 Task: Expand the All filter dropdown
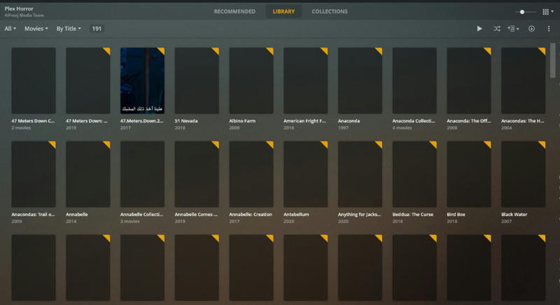[10, 29]
